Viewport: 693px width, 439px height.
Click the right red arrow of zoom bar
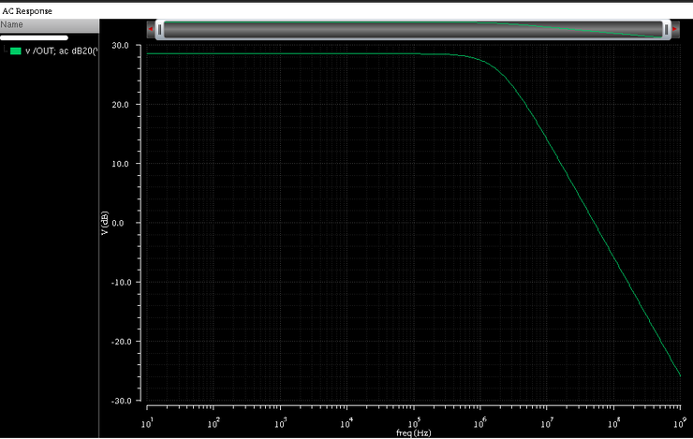click(x=675, y=30)
